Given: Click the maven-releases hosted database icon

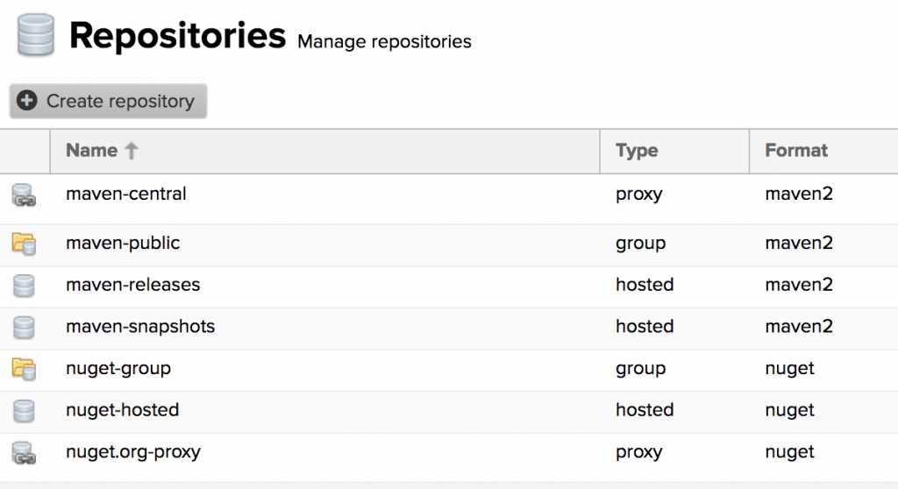Looking at the screenshot, I should coord(24,286).
